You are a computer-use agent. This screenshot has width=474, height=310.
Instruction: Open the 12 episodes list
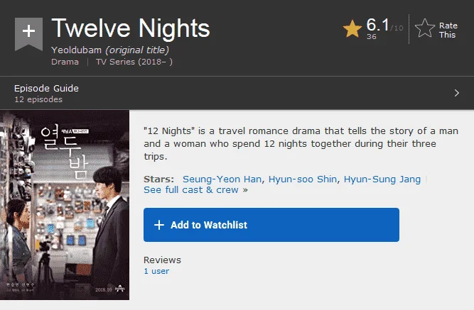[x=38, y=99]
